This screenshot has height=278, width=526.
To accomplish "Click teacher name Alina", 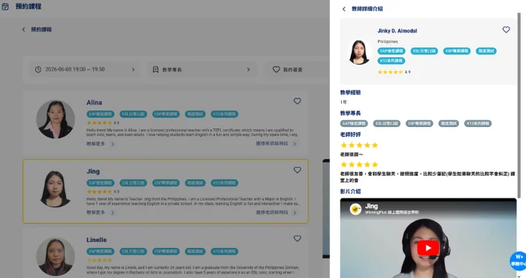I will (94, 103).
